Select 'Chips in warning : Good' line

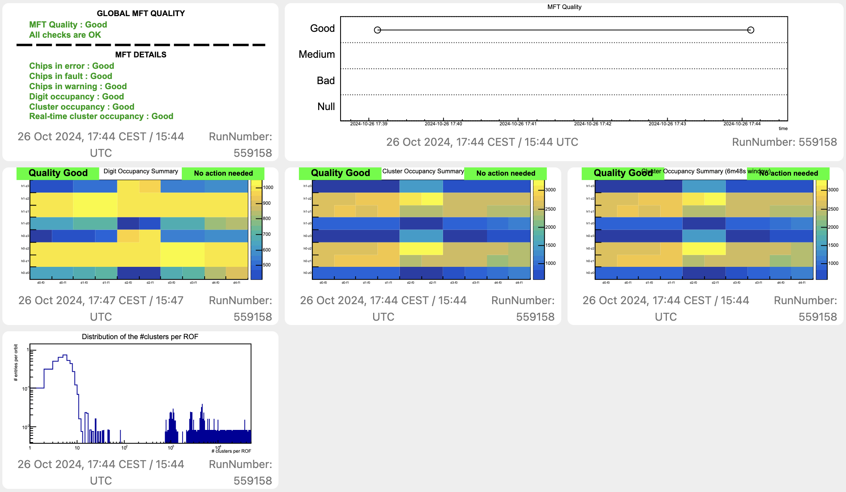coord(78,86)
